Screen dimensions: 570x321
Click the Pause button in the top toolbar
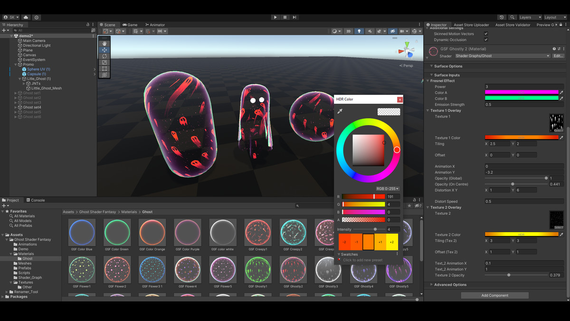285,17
